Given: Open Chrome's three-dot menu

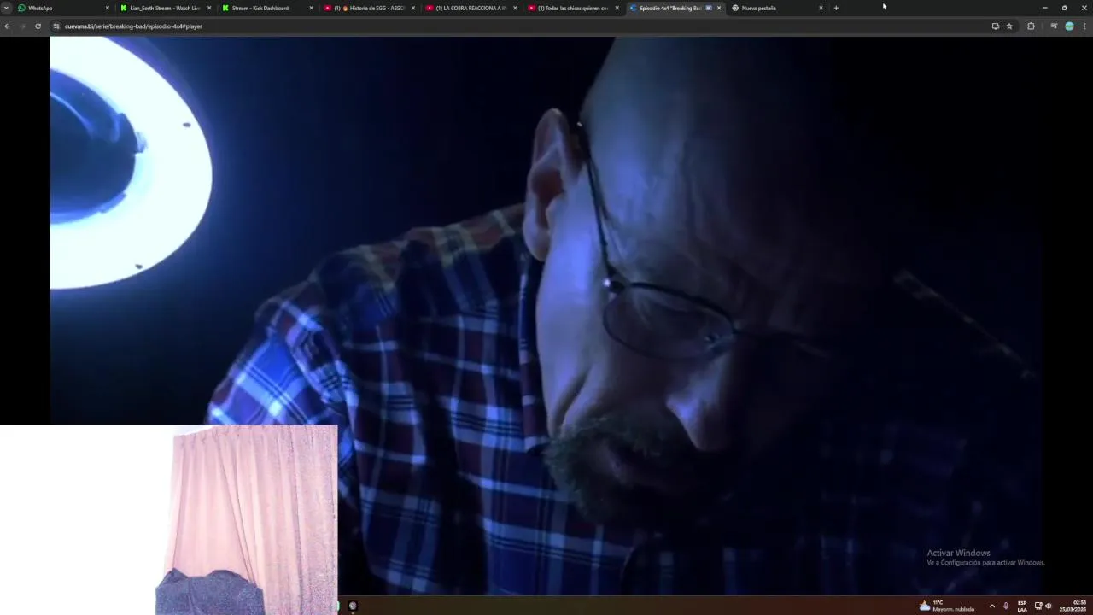Looking at the screenshot, I should tap(1085, 26).
